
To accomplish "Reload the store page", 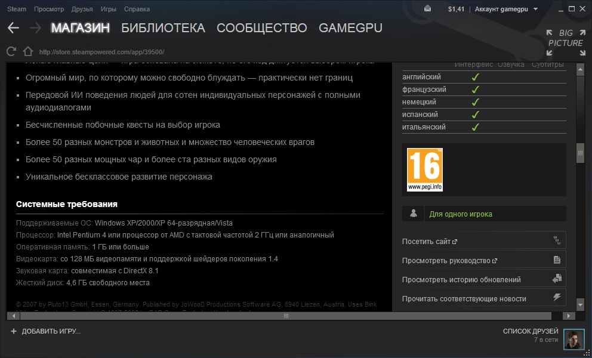I will [11, 51].
